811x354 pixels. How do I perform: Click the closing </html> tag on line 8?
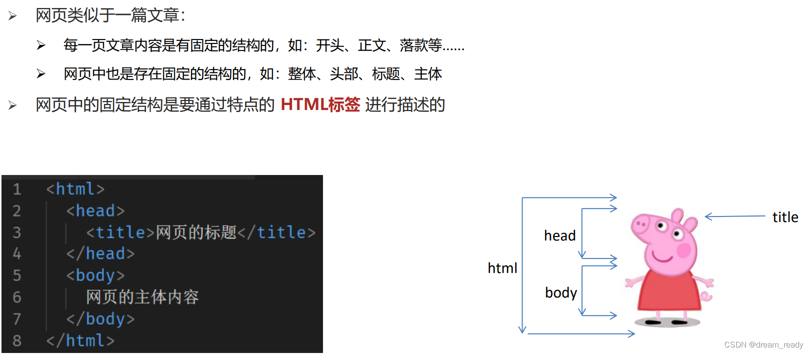tap(80, 340)
